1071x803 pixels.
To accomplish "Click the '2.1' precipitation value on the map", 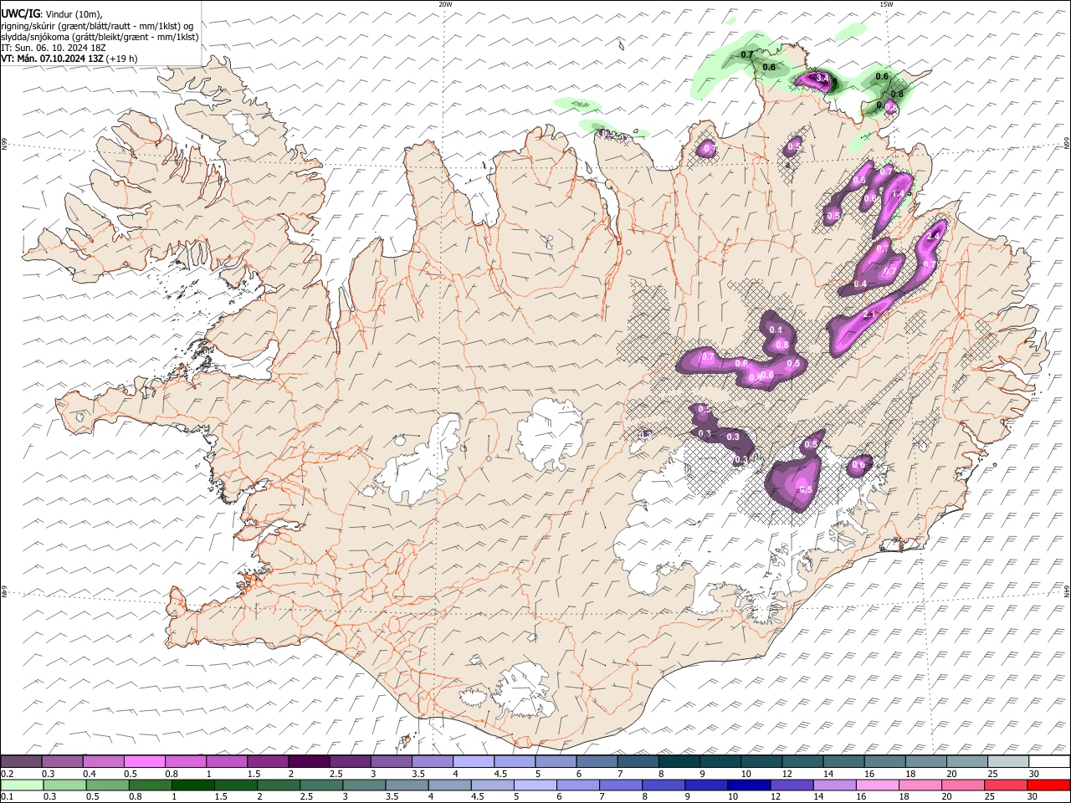I will pos(869,315).
